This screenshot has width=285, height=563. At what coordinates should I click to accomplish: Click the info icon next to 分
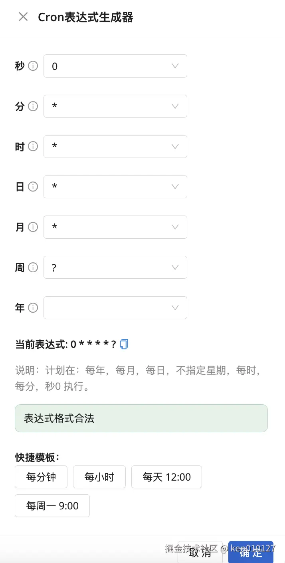click(x=34, y=106)
